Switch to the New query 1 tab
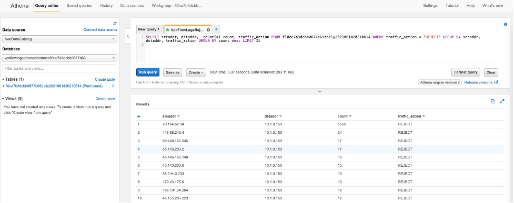The image size is (514, 203). [148, 29]
